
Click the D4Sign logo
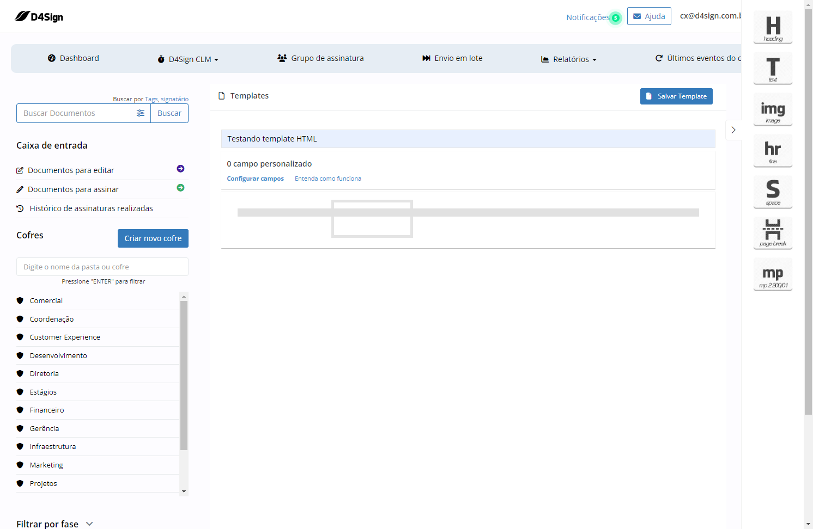click(x=39, y=16)
